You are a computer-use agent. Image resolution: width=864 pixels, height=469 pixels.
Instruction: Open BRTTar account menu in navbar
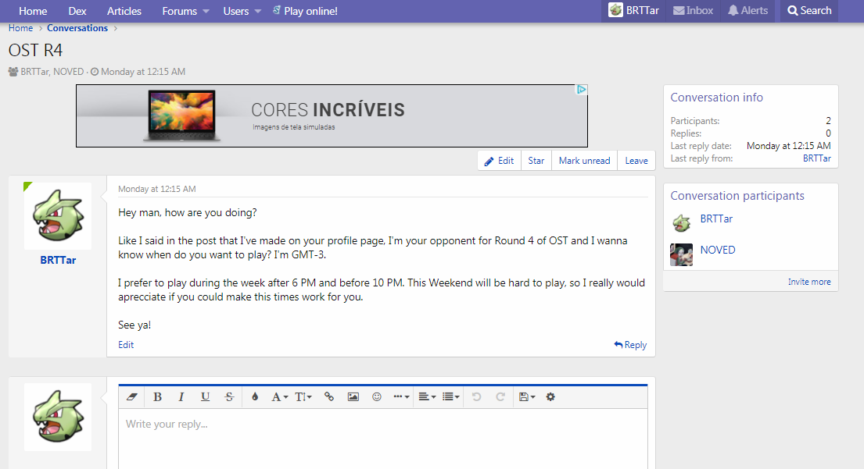tap(633, 10)
